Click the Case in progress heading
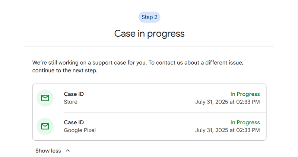 pos(149,33)
